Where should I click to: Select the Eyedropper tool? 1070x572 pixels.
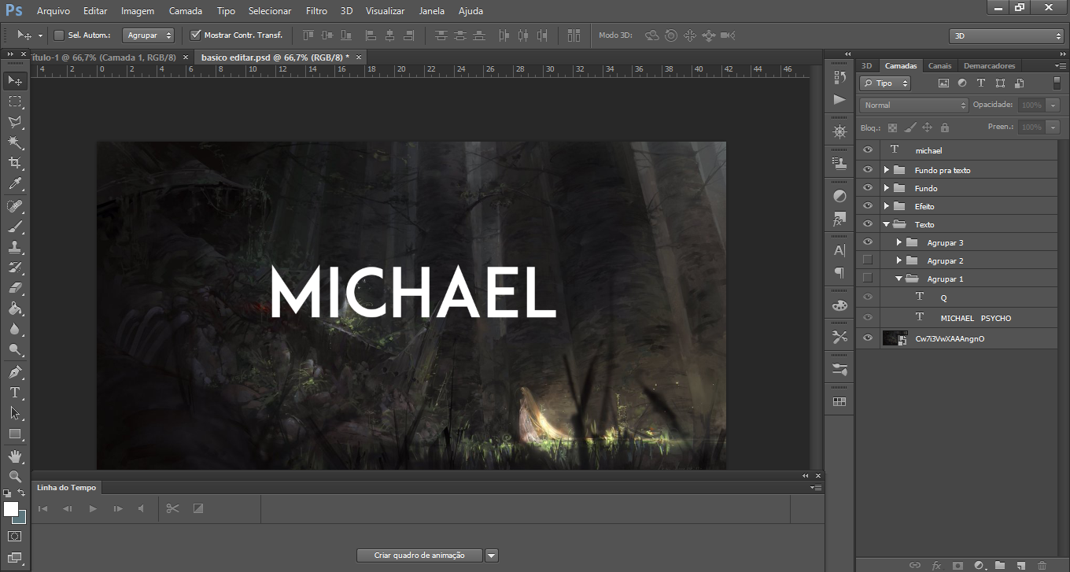pyautogui.click(x=14, y=184)
